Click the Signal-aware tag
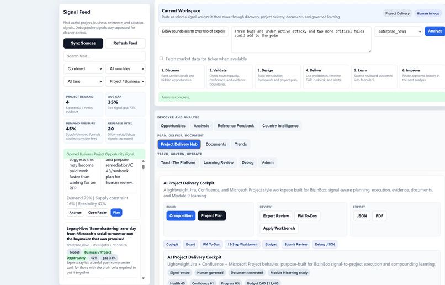 coord(179,273)
